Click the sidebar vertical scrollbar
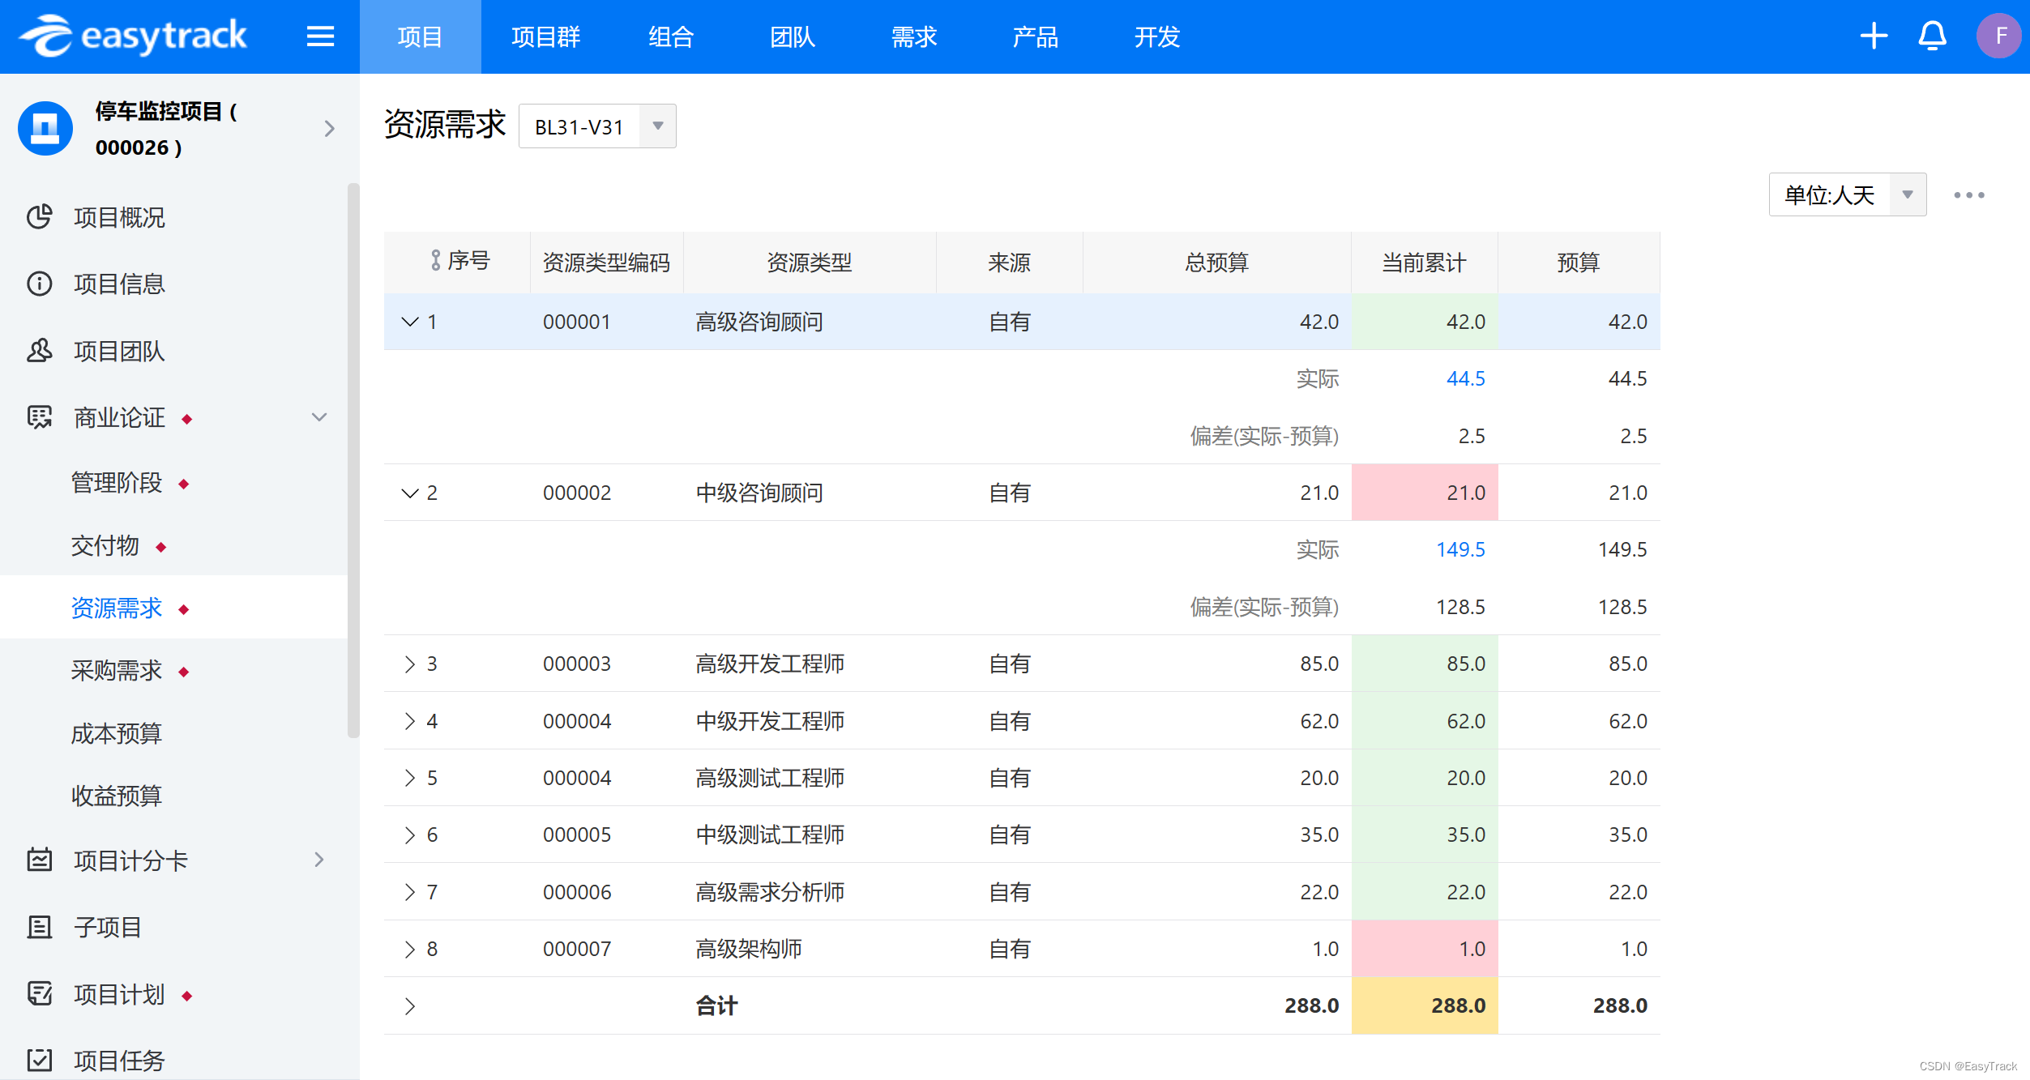Screen dimensions: 2030x1080 click(x=353, y=462)
